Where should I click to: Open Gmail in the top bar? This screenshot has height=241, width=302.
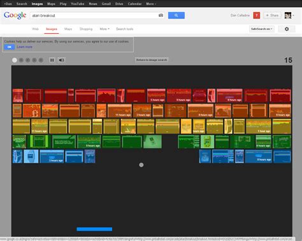tap(106, 4)
